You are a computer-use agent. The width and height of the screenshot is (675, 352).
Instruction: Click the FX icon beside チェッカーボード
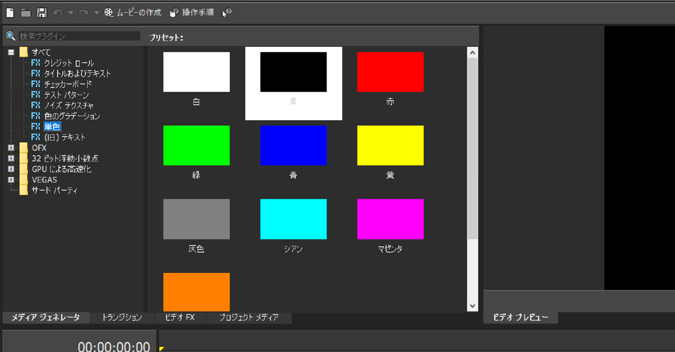coord(36,84)
